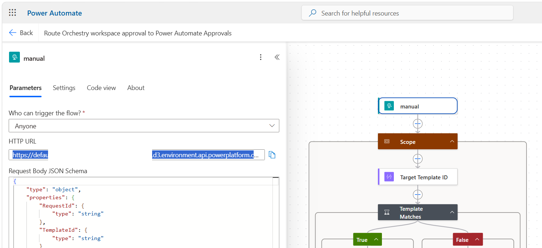Click the Back button label

(x=26, y=33)
